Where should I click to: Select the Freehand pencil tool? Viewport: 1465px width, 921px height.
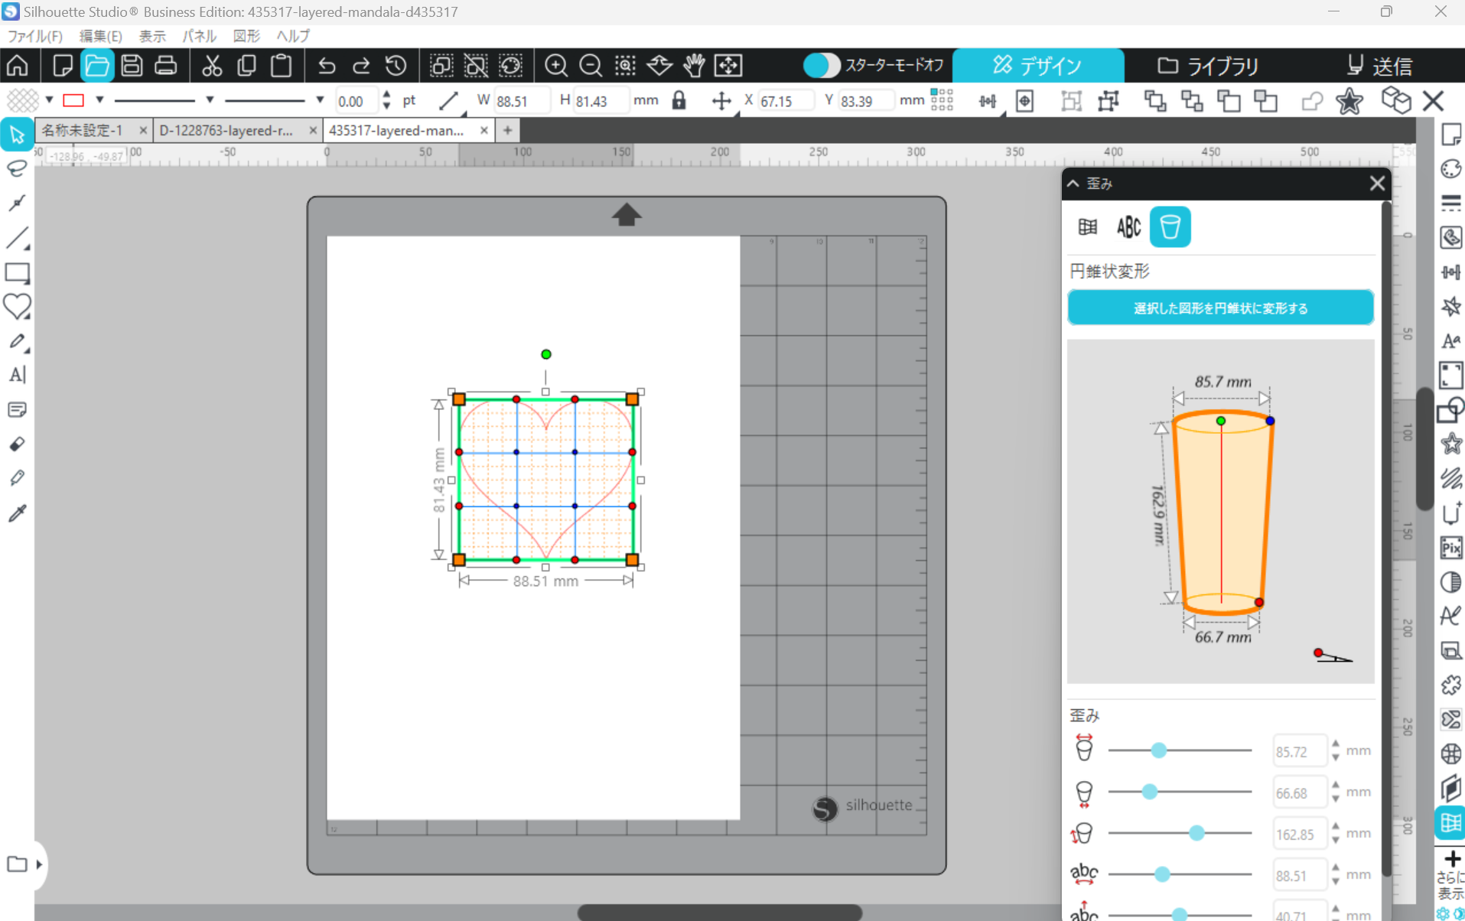17,341
